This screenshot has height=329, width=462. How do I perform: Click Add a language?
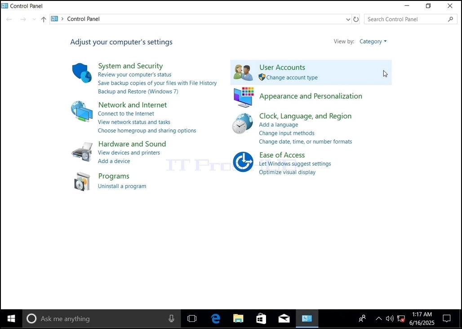pos(279,125)
